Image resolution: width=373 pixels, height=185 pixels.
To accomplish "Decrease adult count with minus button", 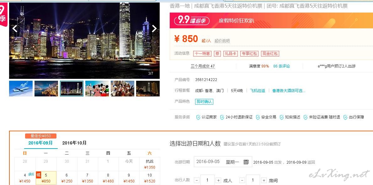I will [197, 181].
